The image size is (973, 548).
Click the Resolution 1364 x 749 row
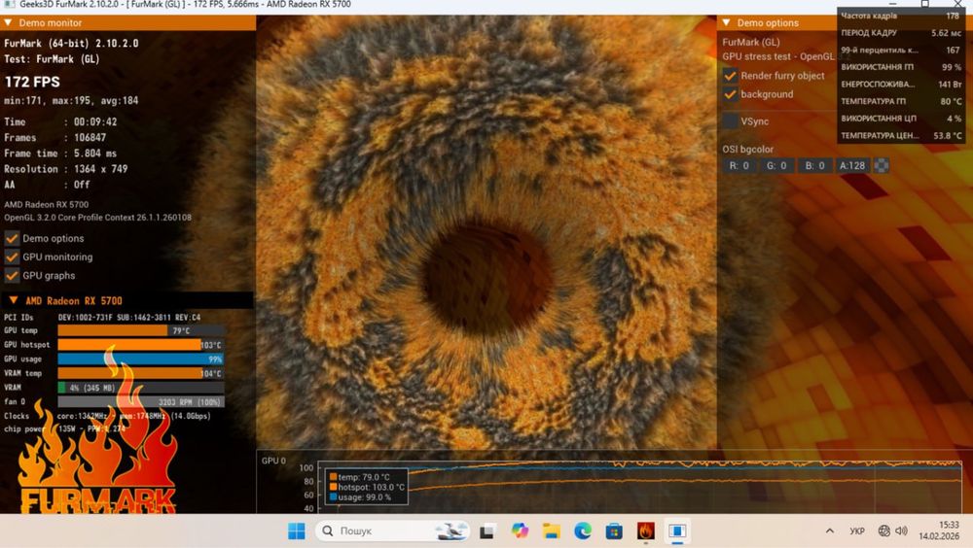(x=66, y=169)
